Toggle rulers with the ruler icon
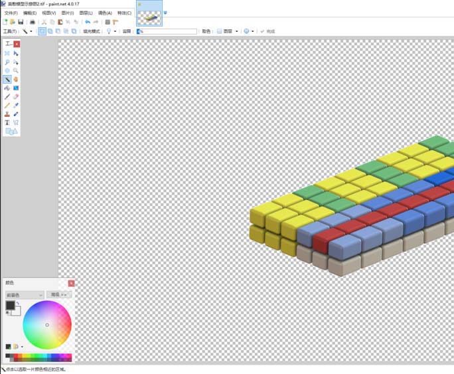The image size is (454, 374). 115,22
